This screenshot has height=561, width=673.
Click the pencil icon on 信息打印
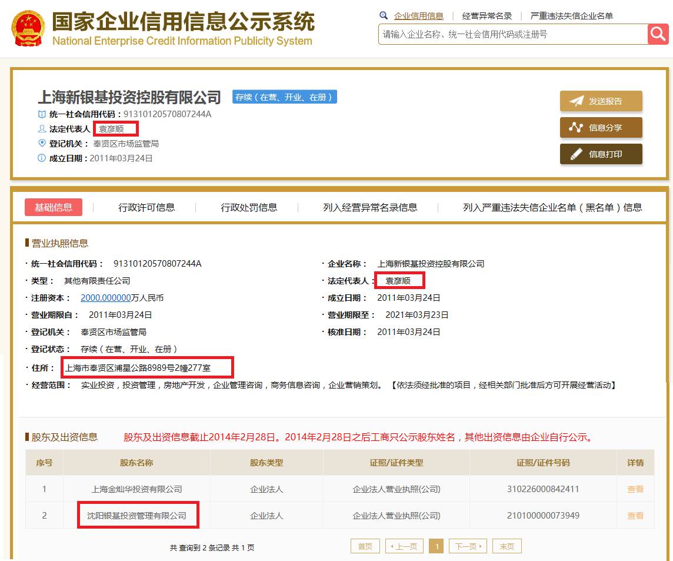[576, 154]
